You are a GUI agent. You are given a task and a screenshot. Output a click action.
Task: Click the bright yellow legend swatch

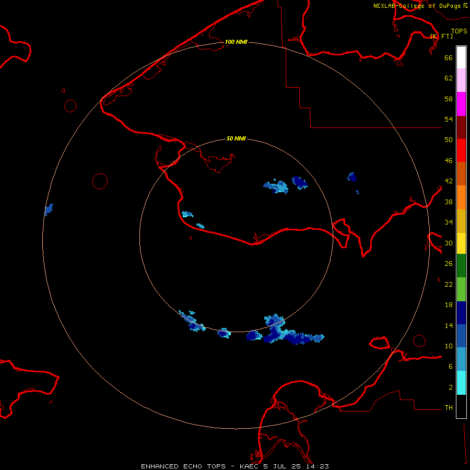(461, 243)
